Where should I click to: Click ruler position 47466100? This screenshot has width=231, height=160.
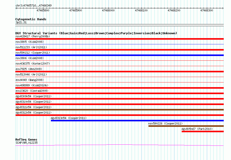[141, 10]
